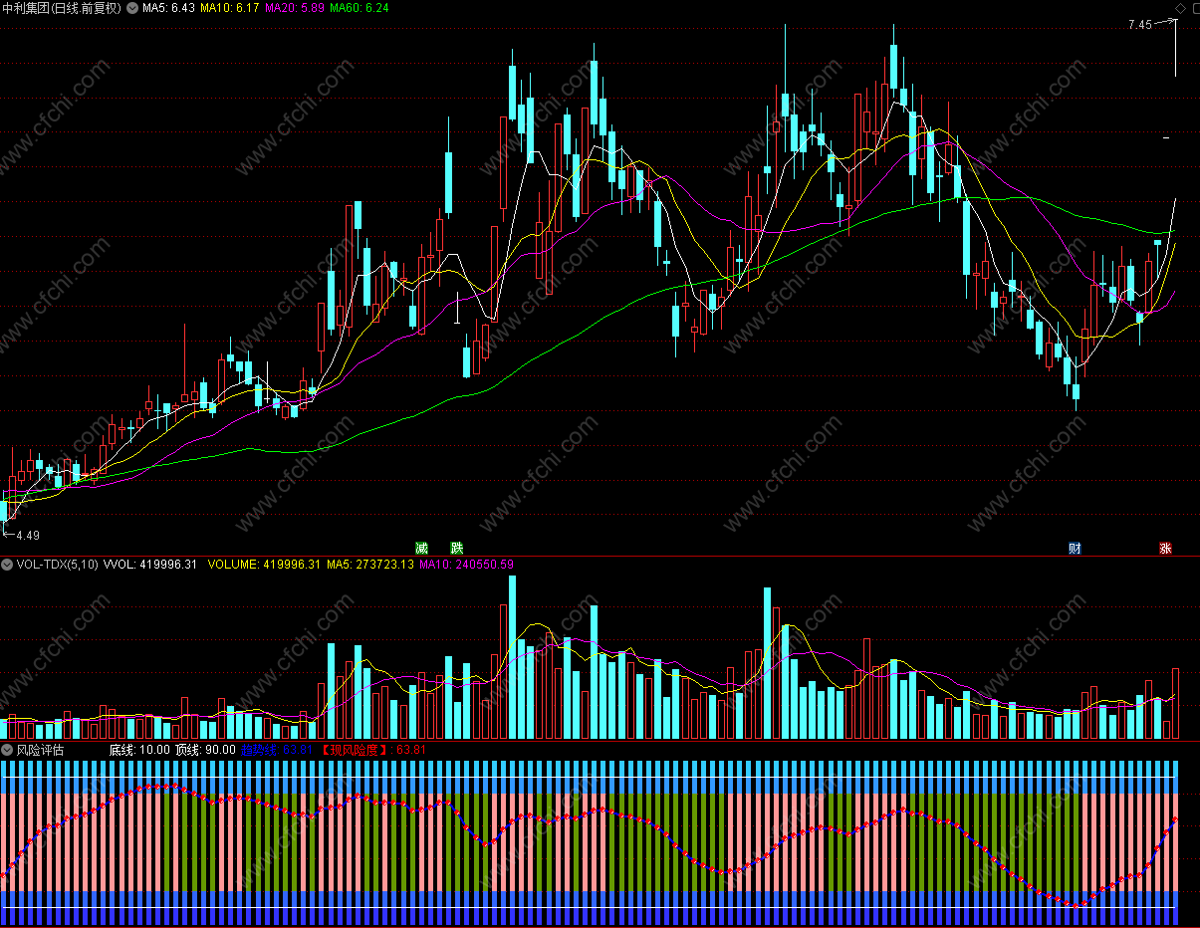Click the green 跌 event marker
Screen dimensions: 1200x928
[x=456, y=548]
